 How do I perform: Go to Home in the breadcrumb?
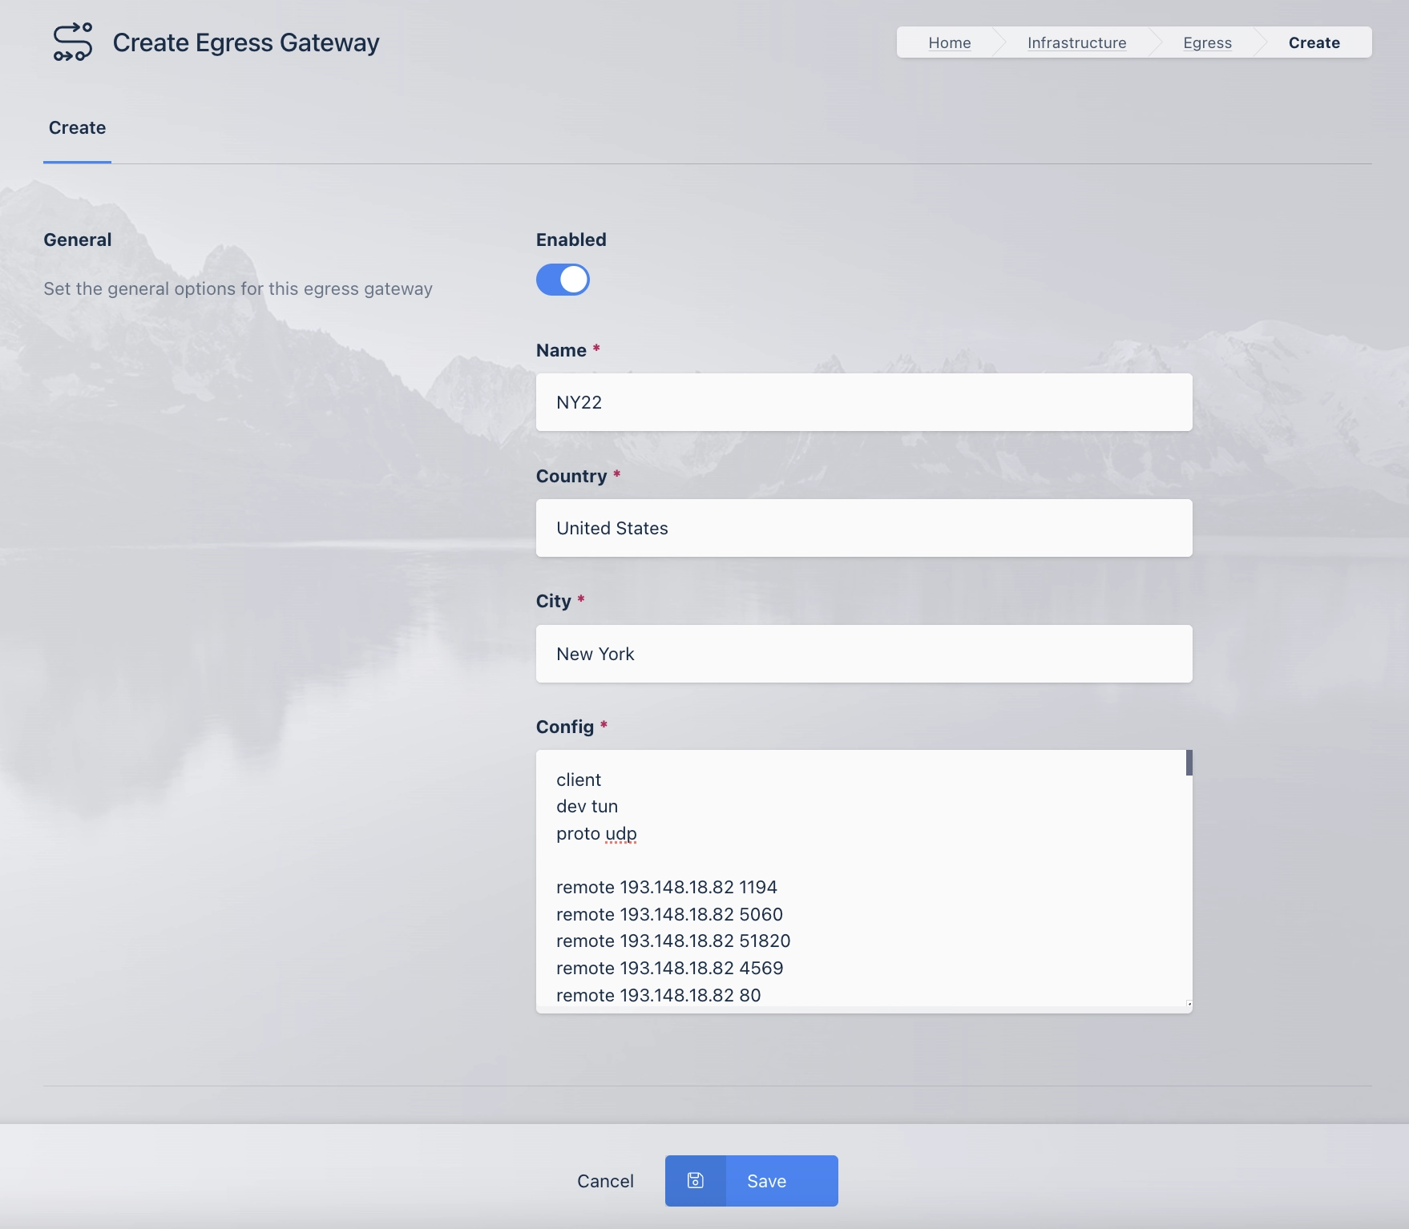pyautogui.click(x=949, y=42)
